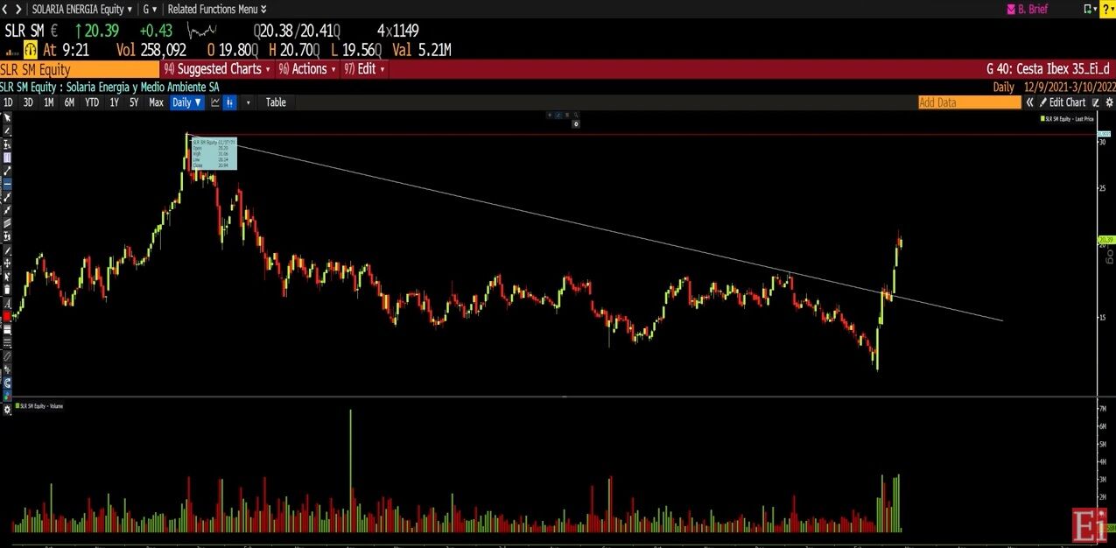1116x548 pixels.
Task: Open the red line color swatch
Action: point(7,316)
